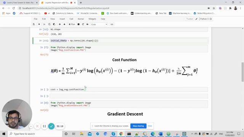Cut the selected cell with scissors icon
Screen dimensions: 244x137
(x=45, y=24)
